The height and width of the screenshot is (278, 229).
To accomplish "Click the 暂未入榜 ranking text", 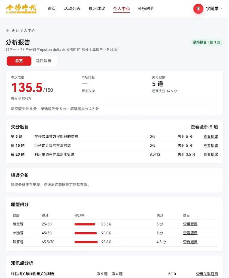I will [88, 91].
